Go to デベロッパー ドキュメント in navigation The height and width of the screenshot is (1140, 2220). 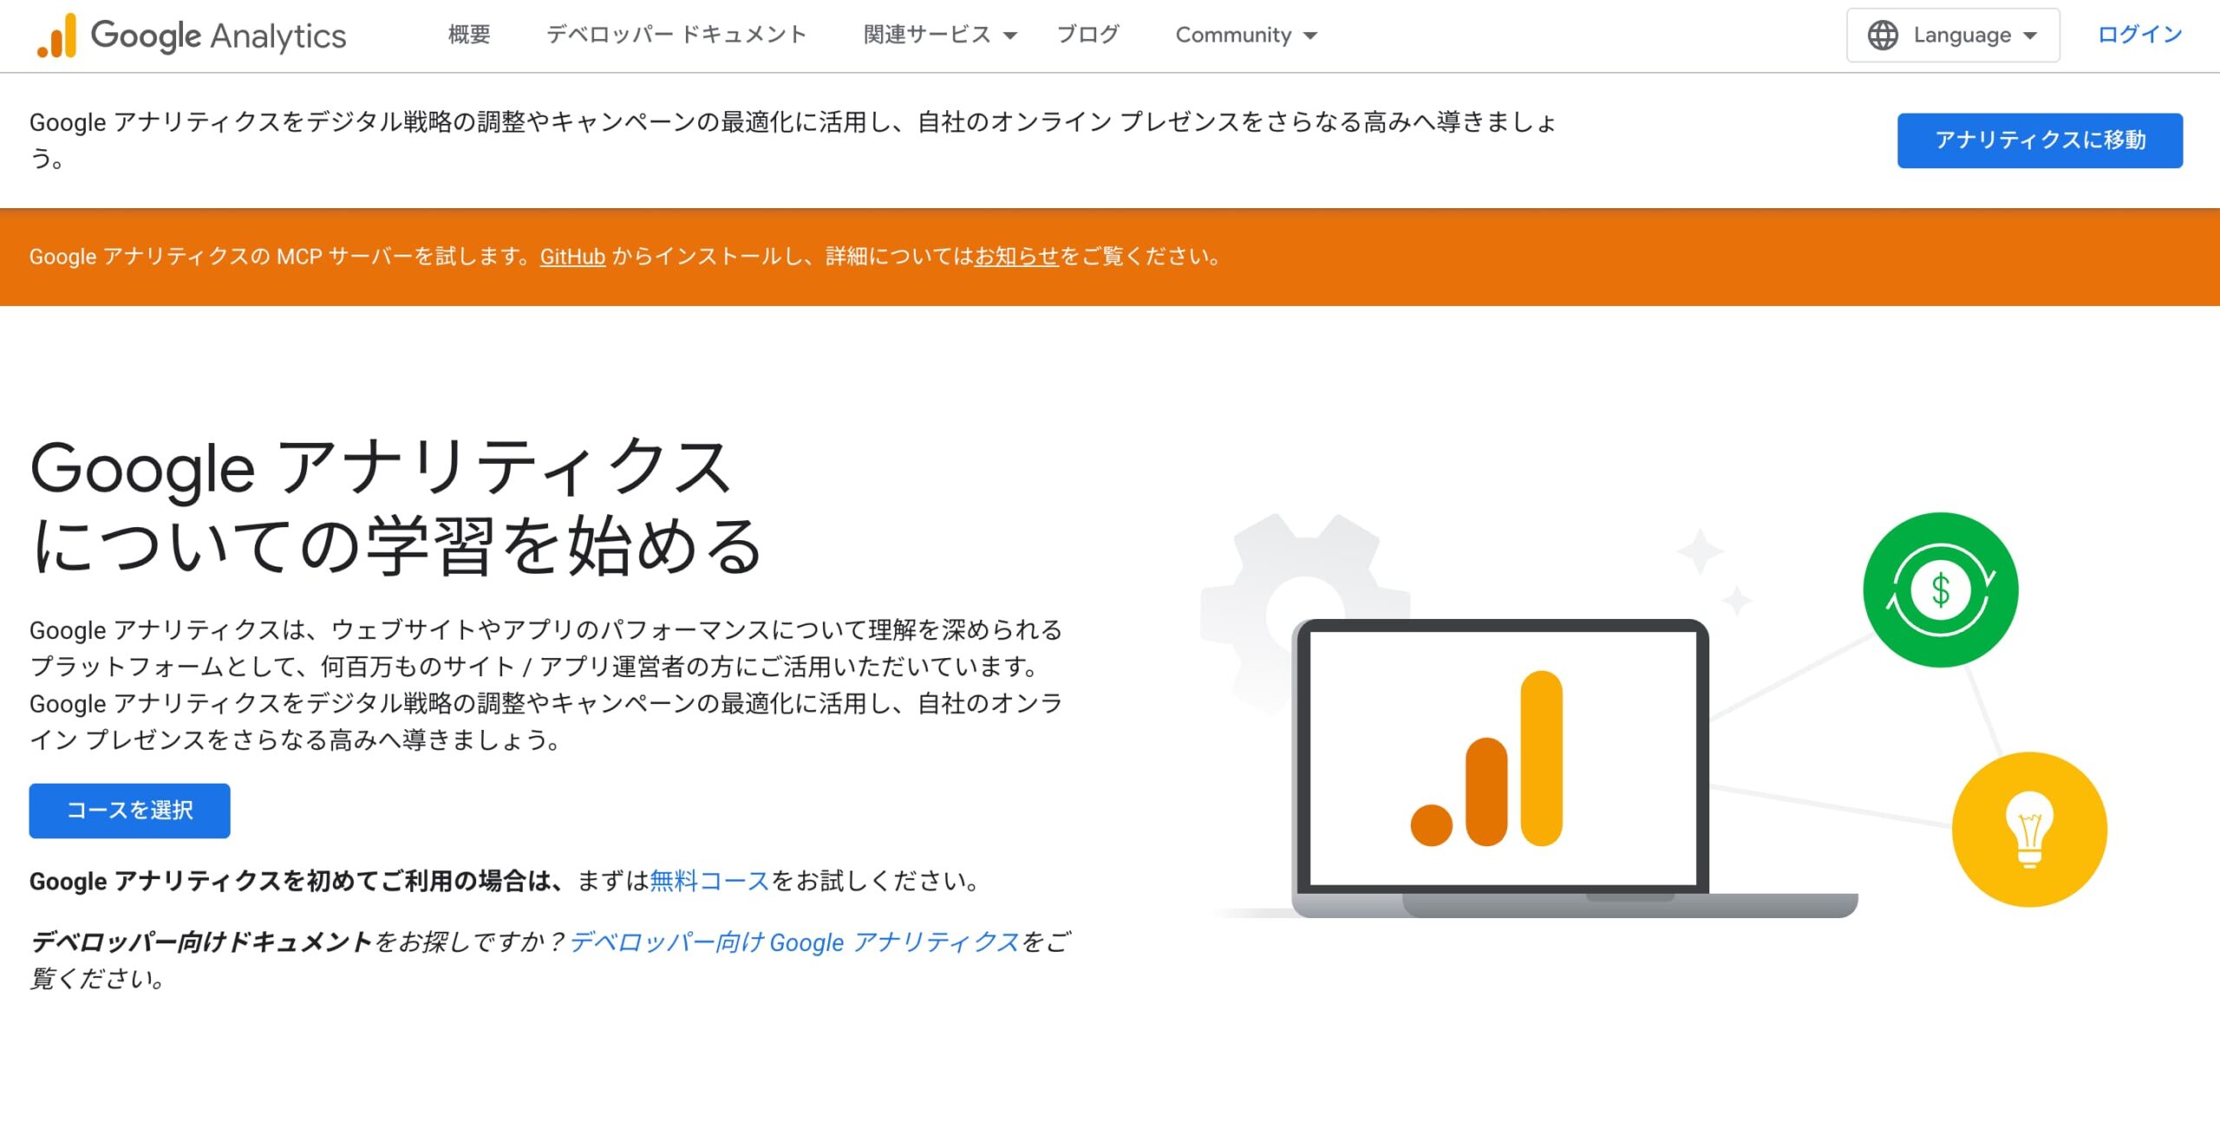pyautogui.click(x=676, y=36)
